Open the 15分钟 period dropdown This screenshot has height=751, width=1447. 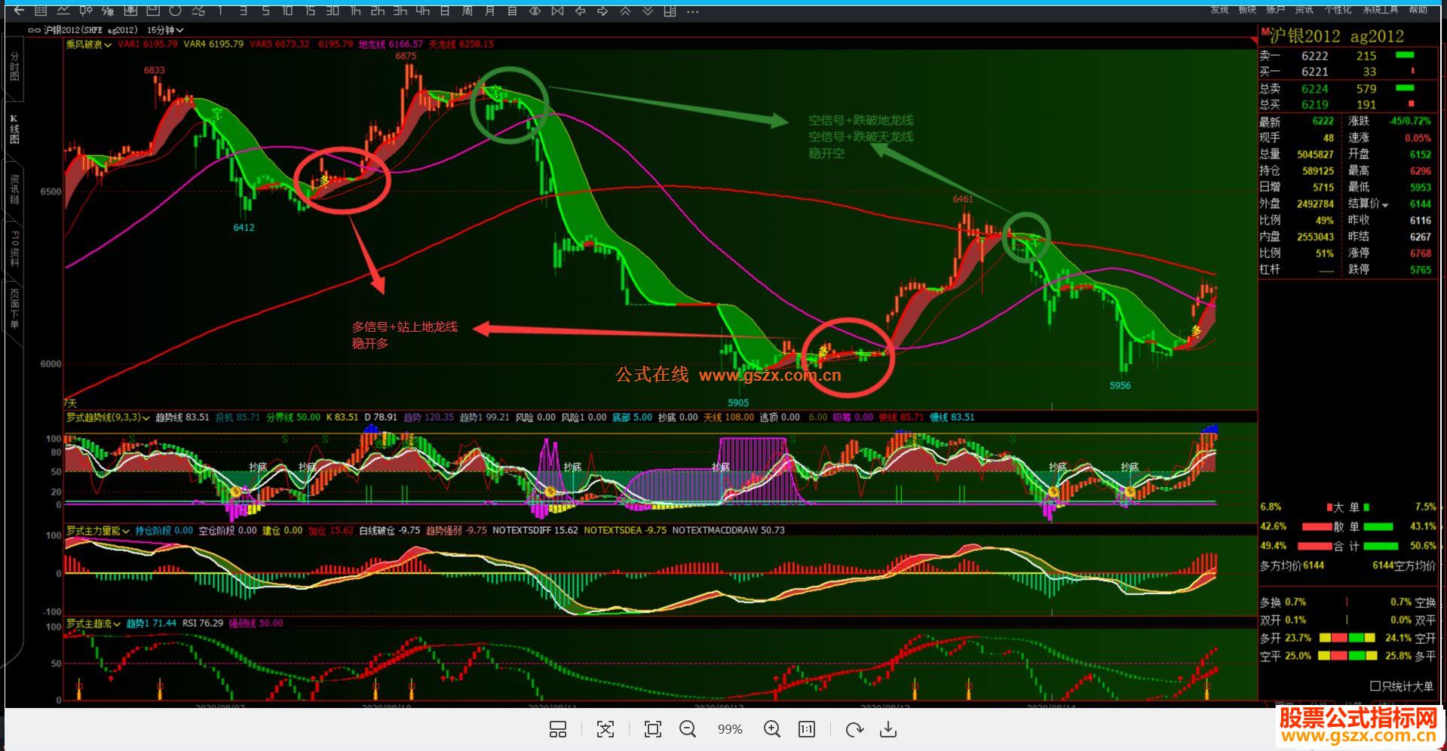(x=165, y=30)
